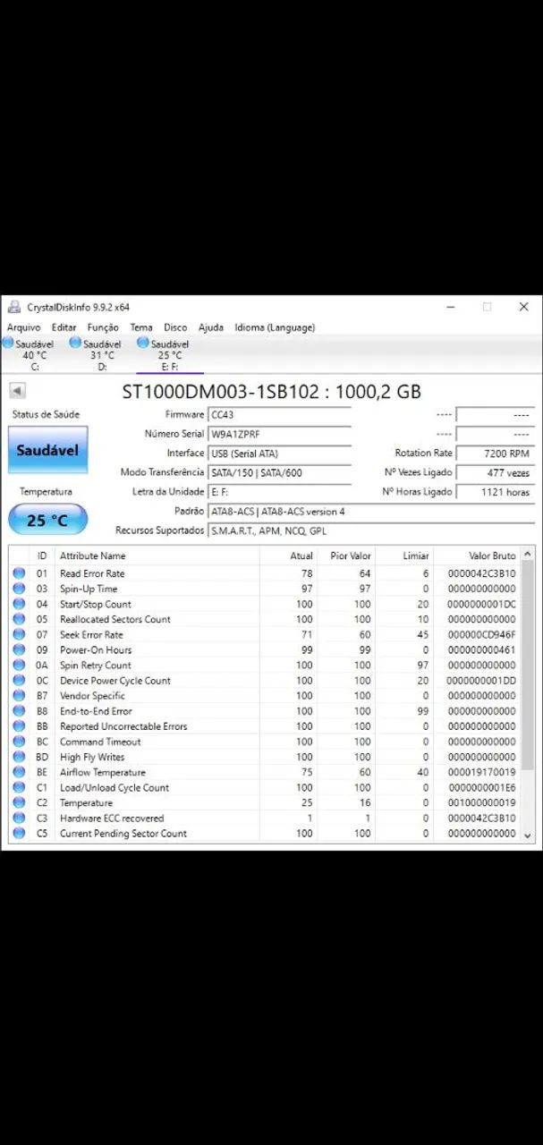This screenshot has height=1145, width=543.
Task: Click the Interface field USB (Serial ATA)
Action: 279,454
